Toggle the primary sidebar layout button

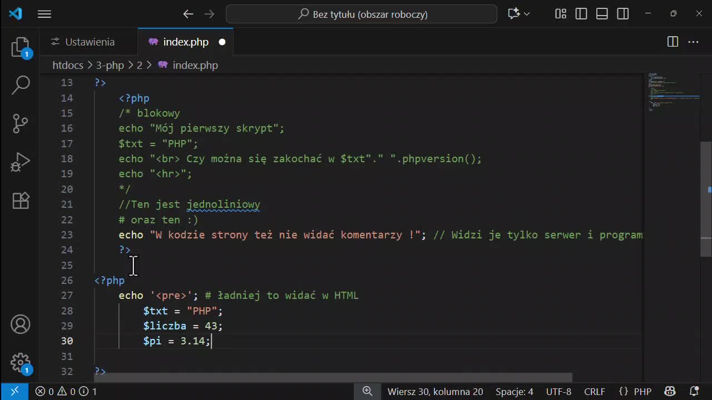tap(581, 14)
